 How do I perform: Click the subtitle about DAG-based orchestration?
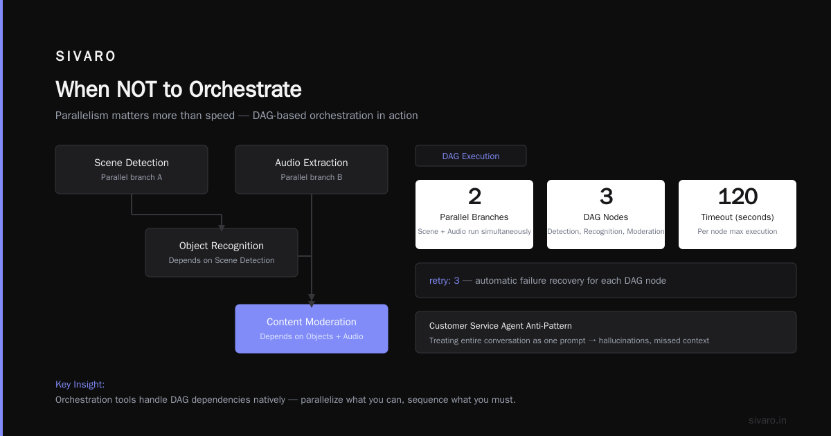(x=237, y=116)
